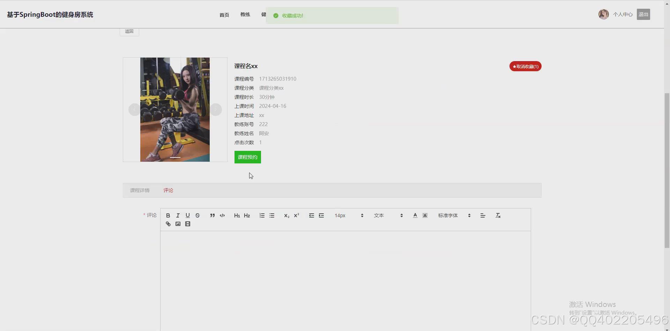The width and height of the screenshot is (670, 331).
Task: Switch to the 评论 tab
Action: (x=168, y=190)
